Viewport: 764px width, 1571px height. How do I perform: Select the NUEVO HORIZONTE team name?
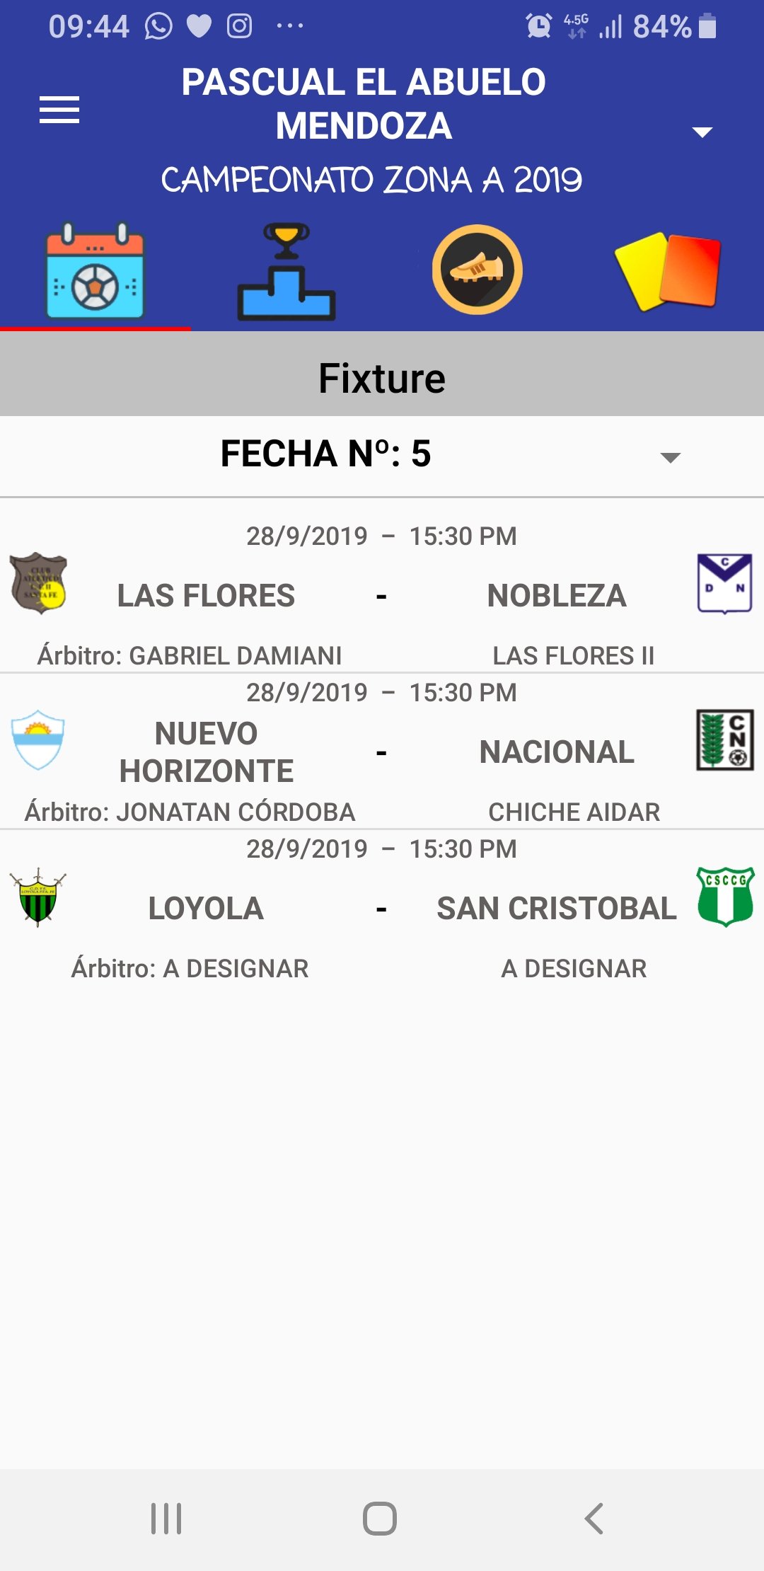click(206, 752)
